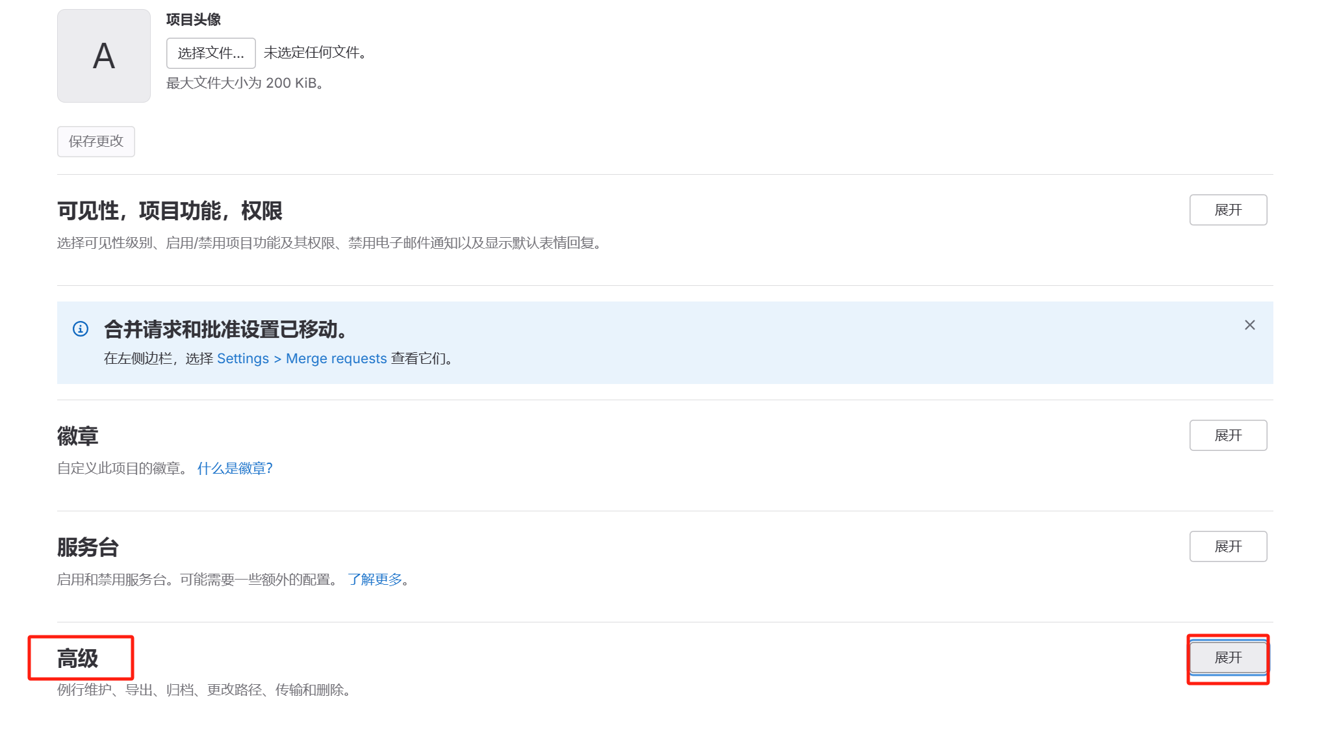The image size is (1339, 755).
Task: Click the project avatar placeholder A
Action: (x=104, y=56)
